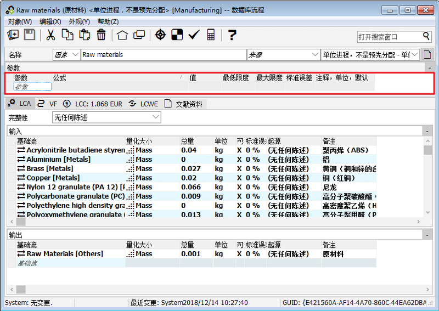This screenshot has height=311, width=439.
Task: Toggle the X mark in Copper row
Action: click(x=239, y=178)
